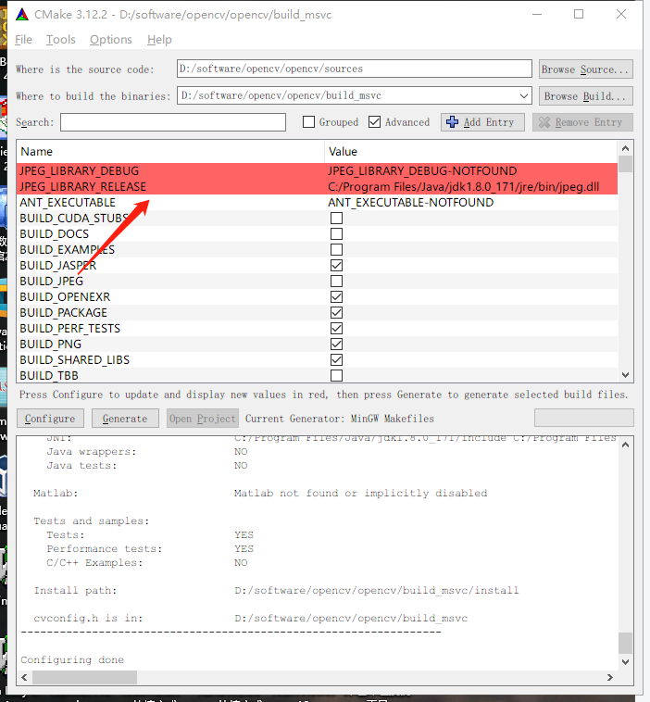Click output log vertical scrollbar thumb

tap(625, 644)
